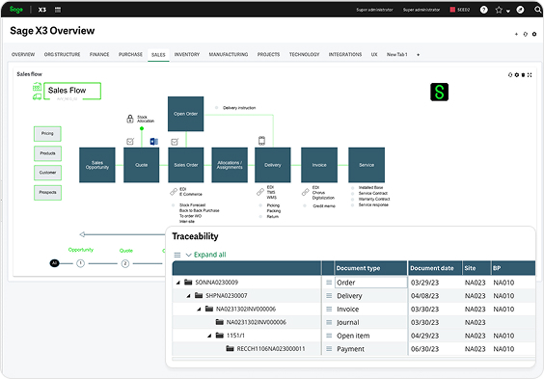This screenshot has height=379, width=544.
Task: Switch to the PURCHASE tab
Action: tap(130, 54)
